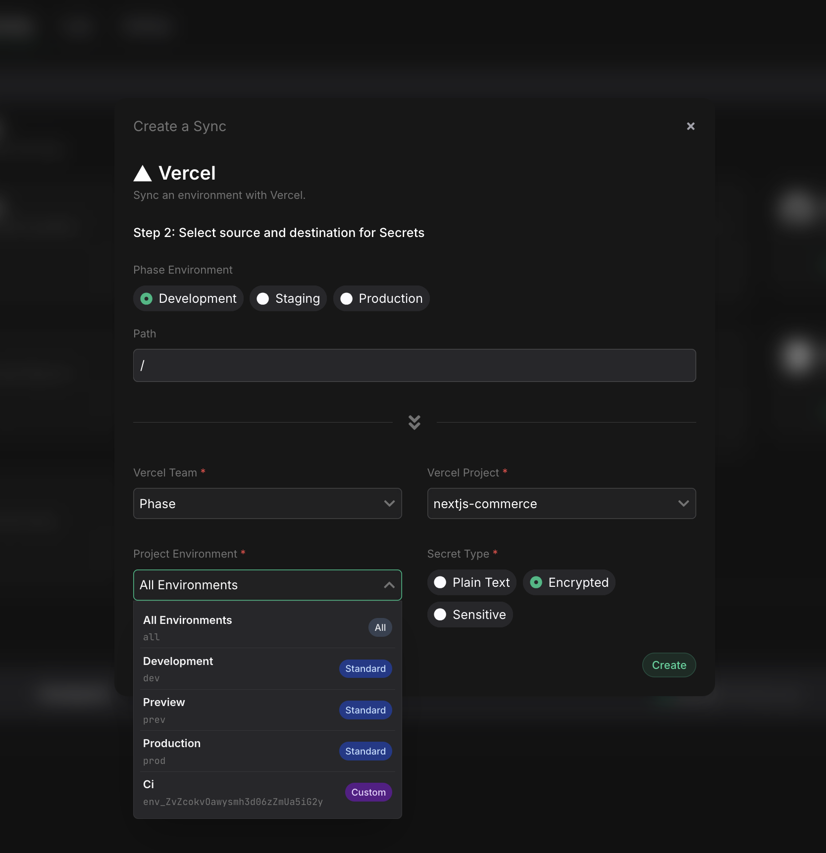Click the 'Phase Environment' label
826x853 pixels.
pos(183,270)
